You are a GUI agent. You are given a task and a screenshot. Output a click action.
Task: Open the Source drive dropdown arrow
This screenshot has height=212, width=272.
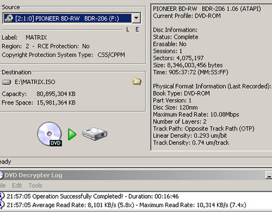[x=137, y=18]
